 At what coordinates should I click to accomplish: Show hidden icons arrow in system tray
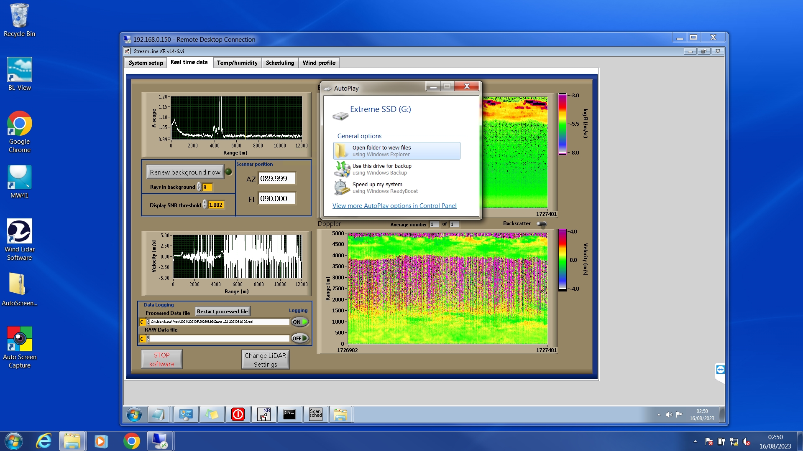pyautogui.click(x=695, y=441)
